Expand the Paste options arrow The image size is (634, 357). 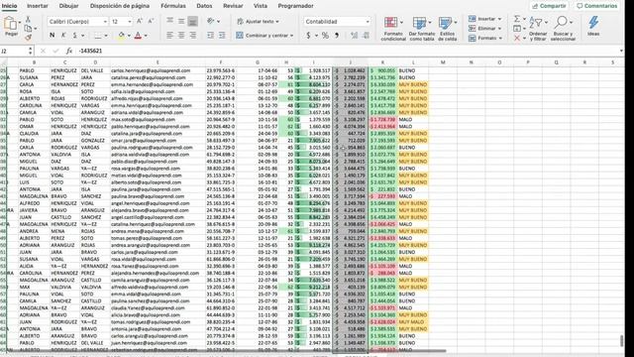[x=20, y=23]
